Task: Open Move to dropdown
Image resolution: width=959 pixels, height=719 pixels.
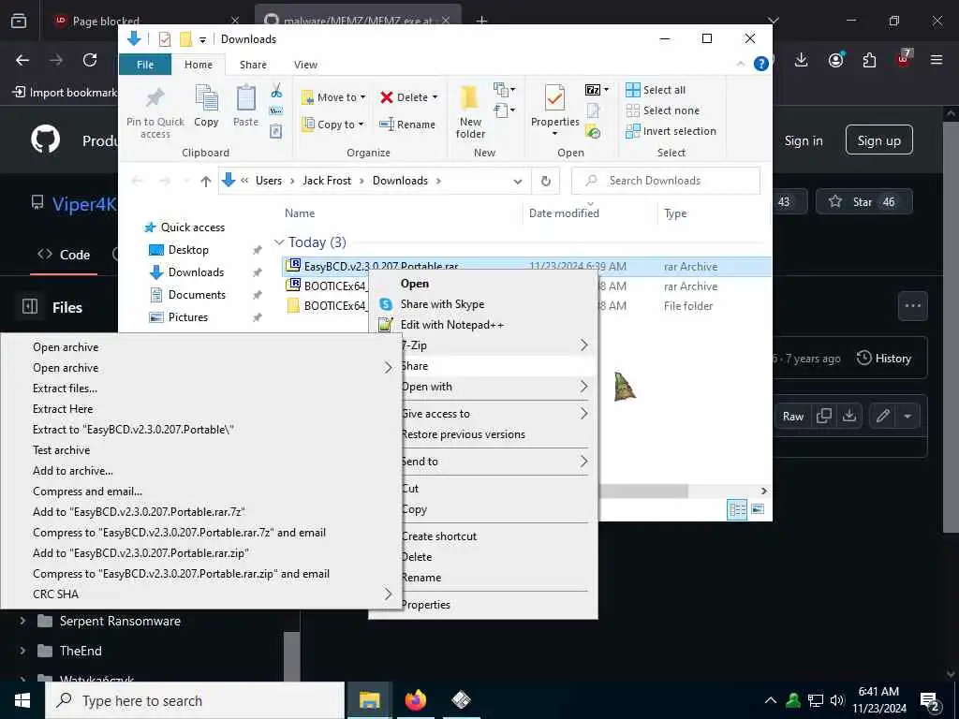Action: pos(334,97)
